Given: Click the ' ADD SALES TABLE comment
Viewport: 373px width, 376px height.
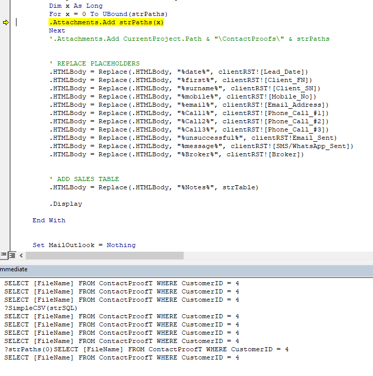Looking at the screenshot, I should [84, 179].
